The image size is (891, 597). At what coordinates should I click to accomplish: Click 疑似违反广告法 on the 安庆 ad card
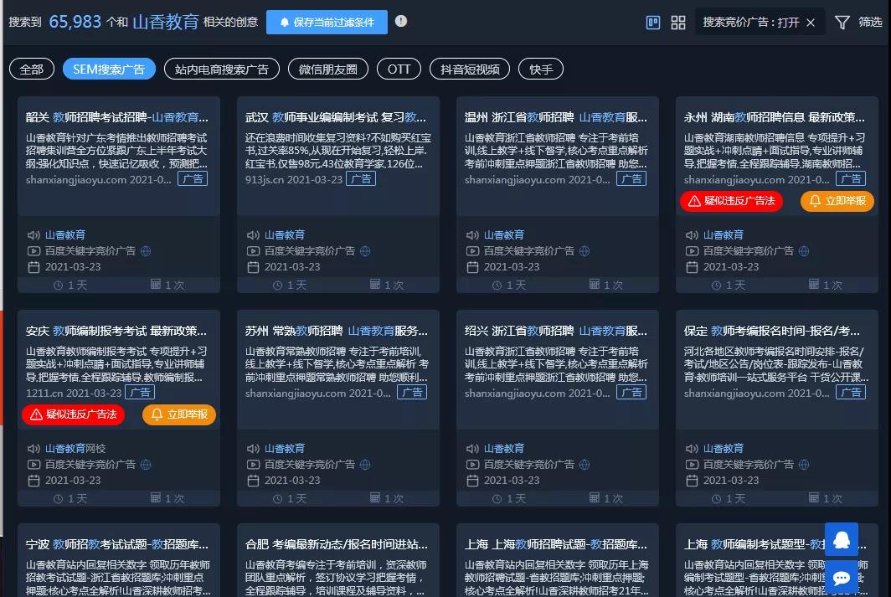73,414
